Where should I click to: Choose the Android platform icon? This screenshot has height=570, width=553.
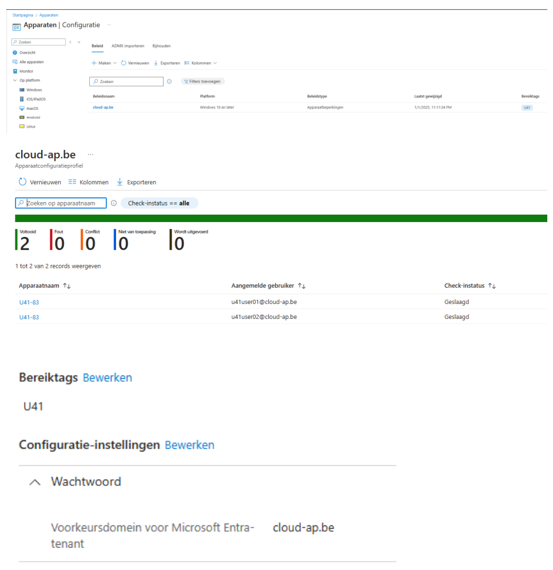(22, 117)
